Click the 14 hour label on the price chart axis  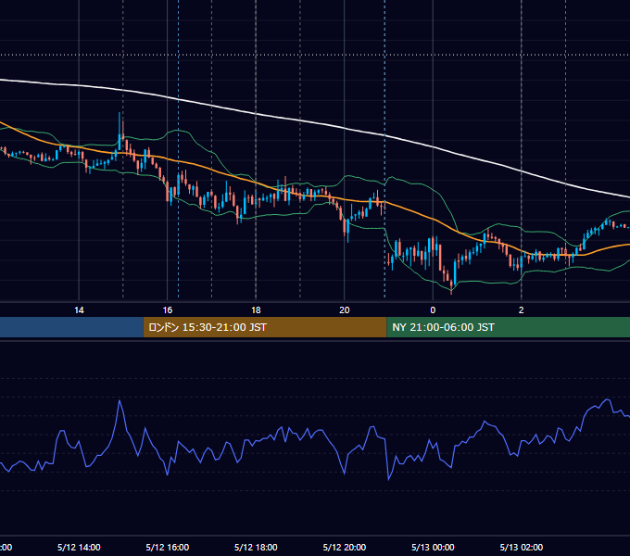point(79,310)
